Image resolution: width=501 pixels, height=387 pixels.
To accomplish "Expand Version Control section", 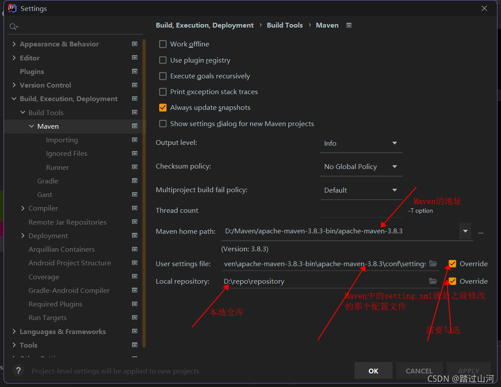I will (14, 85).
